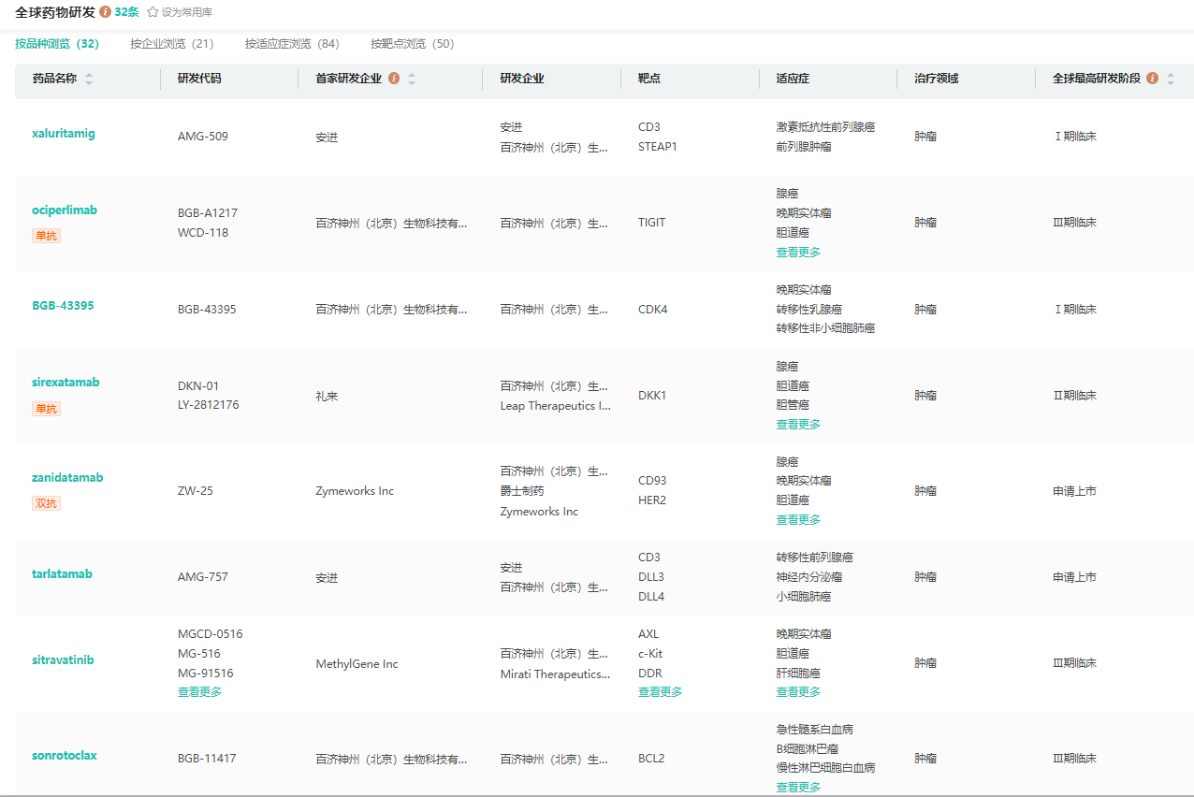
Task: Click research code AMG-509
Action: pyautogui.click(x=203, y=137)
